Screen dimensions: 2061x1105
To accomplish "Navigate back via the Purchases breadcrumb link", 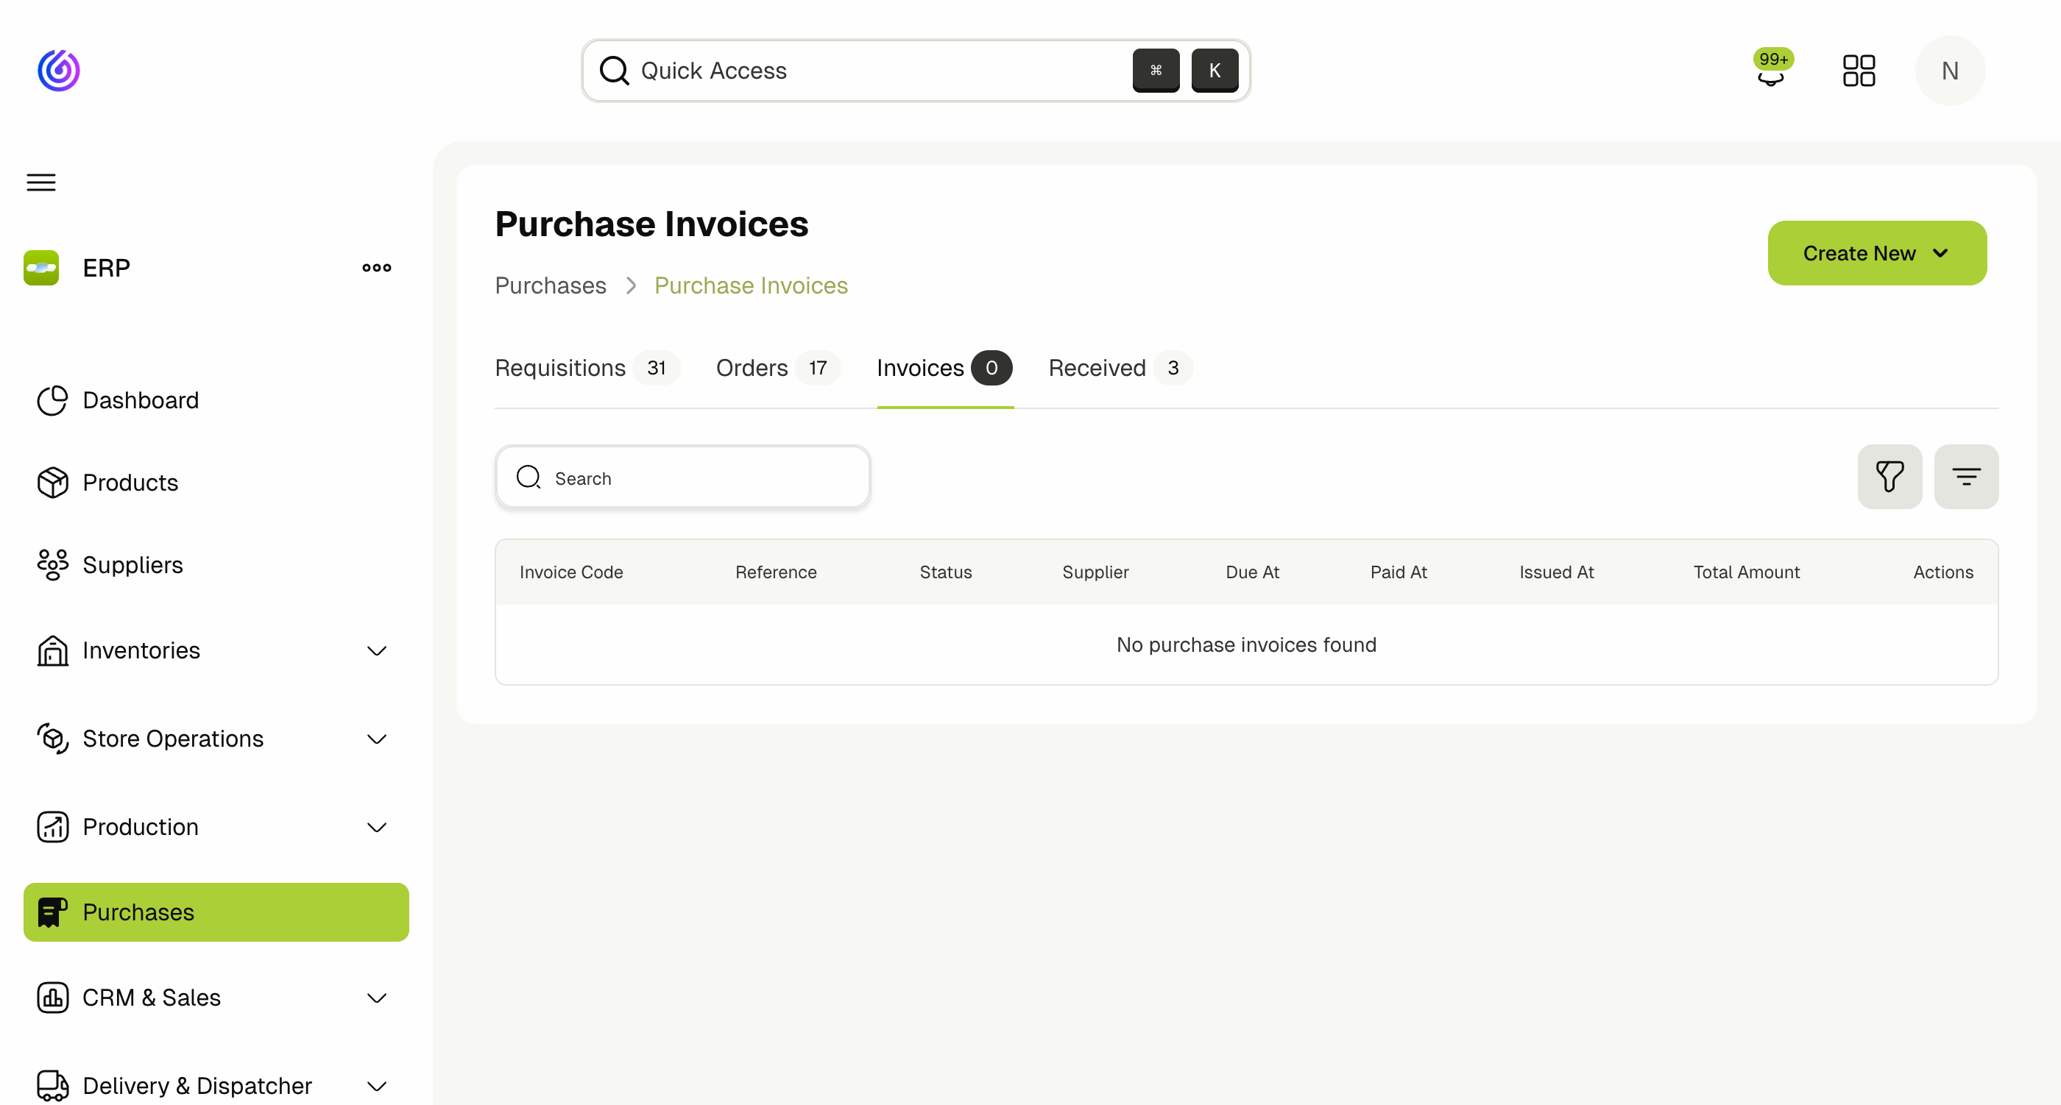I will [550, 285].
